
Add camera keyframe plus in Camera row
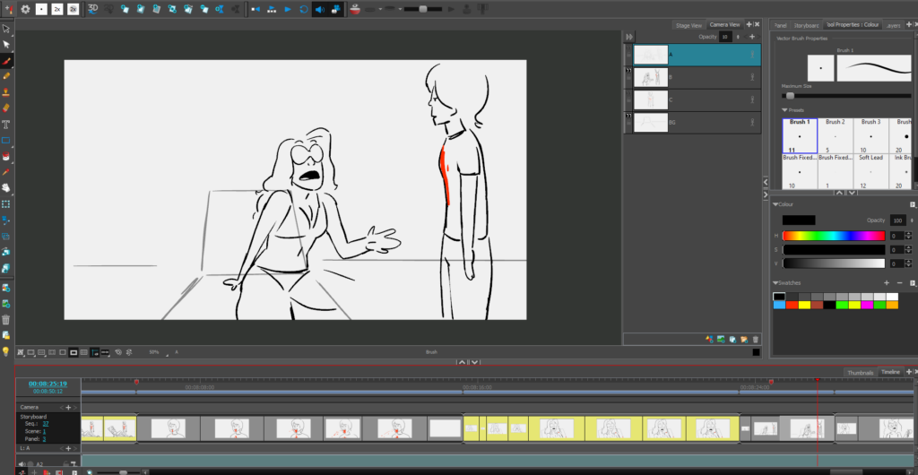[68, 407]
